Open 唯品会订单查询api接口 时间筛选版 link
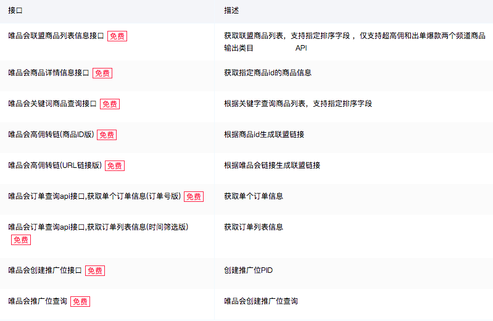The width and height of the screenshot is (493, 321). (98, 227)
